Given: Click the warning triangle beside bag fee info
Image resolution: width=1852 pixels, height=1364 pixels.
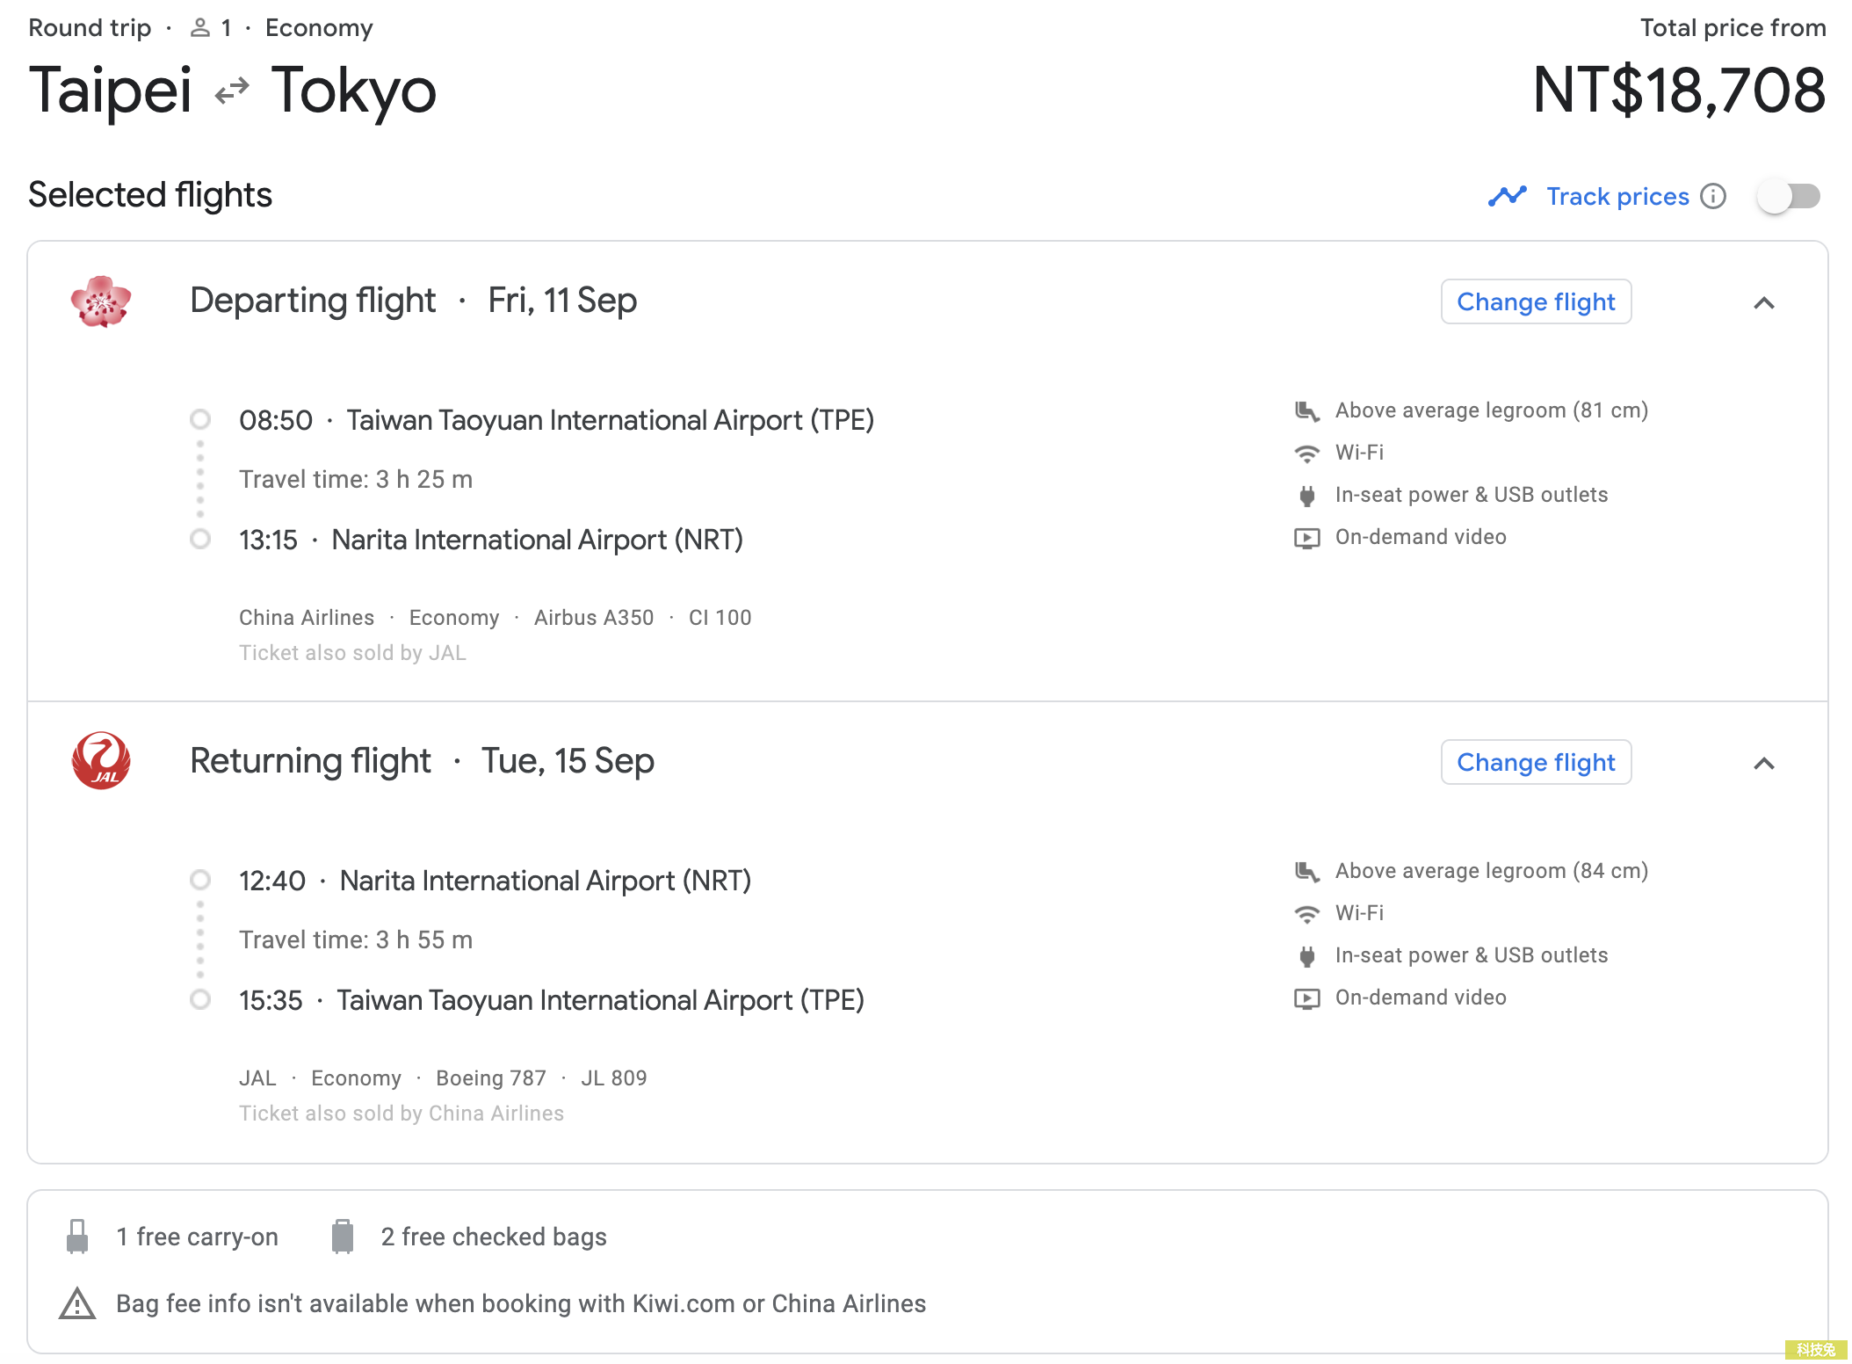Looking at the screenshot, I should (x=77, y=1303).
